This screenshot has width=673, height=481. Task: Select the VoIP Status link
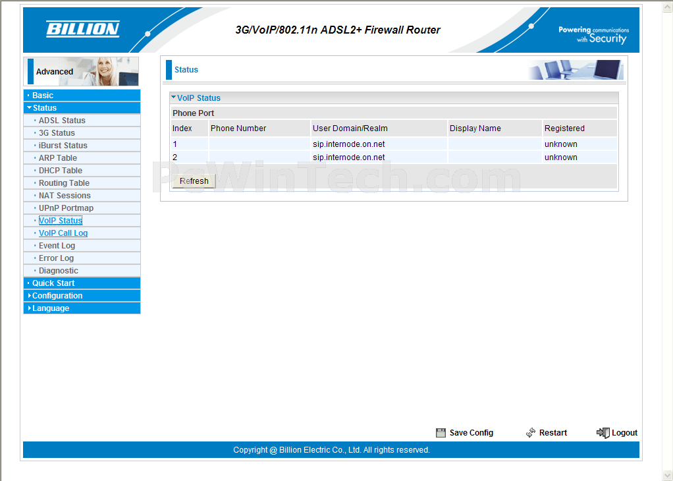(61, 220)
